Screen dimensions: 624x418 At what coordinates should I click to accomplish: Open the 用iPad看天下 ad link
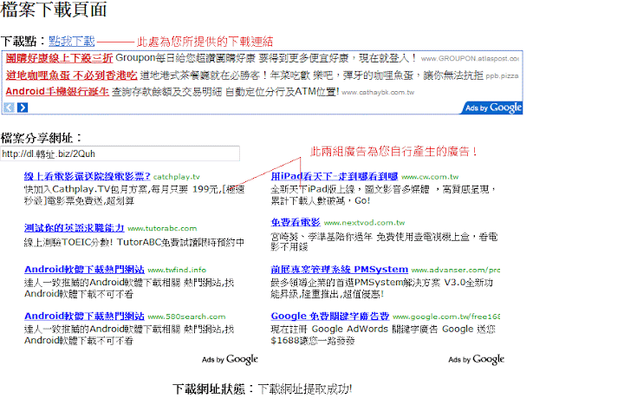point(335,176)
